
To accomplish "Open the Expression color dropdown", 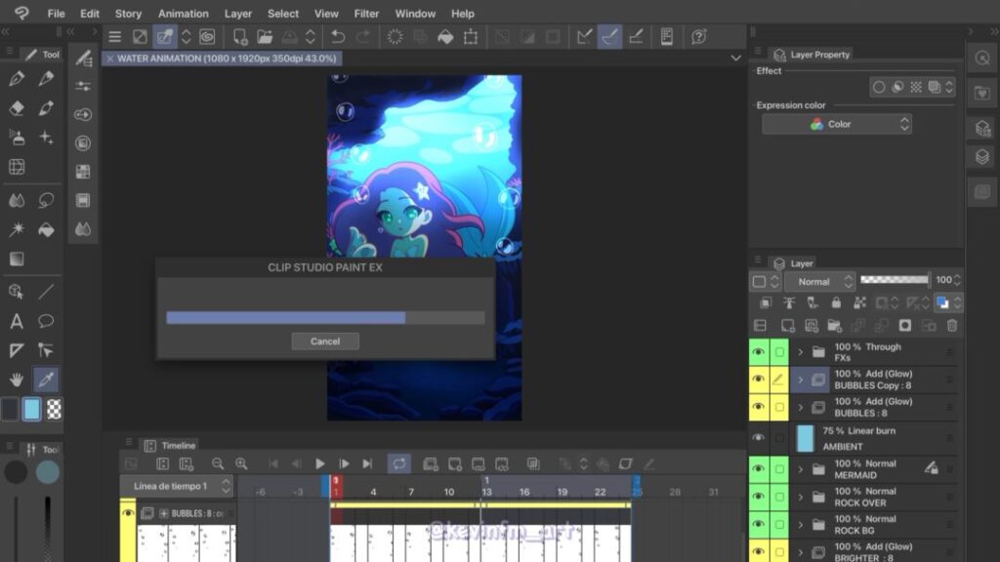I will [837, 124].
